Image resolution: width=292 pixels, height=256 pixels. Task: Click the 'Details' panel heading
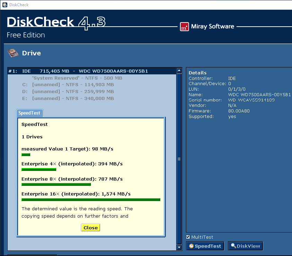click(x=198, y=73)
